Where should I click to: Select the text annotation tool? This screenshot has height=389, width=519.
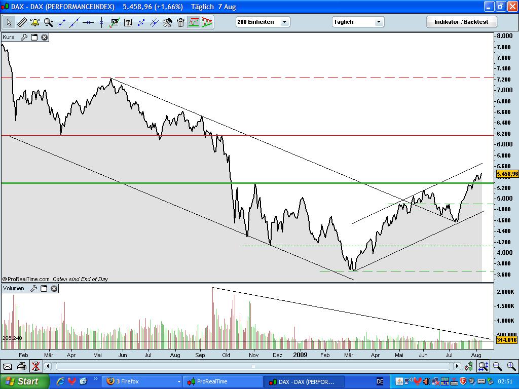(128, 22)
